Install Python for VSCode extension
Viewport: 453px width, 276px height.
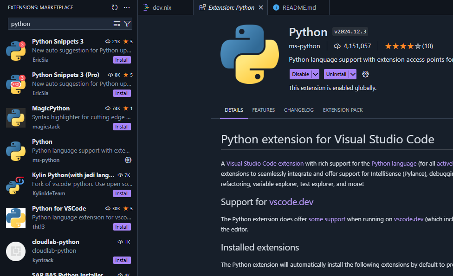(x=122, y=227)
